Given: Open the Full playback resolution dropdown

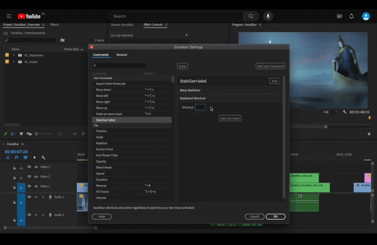Looking at the screenshot, I should (330, 112).
